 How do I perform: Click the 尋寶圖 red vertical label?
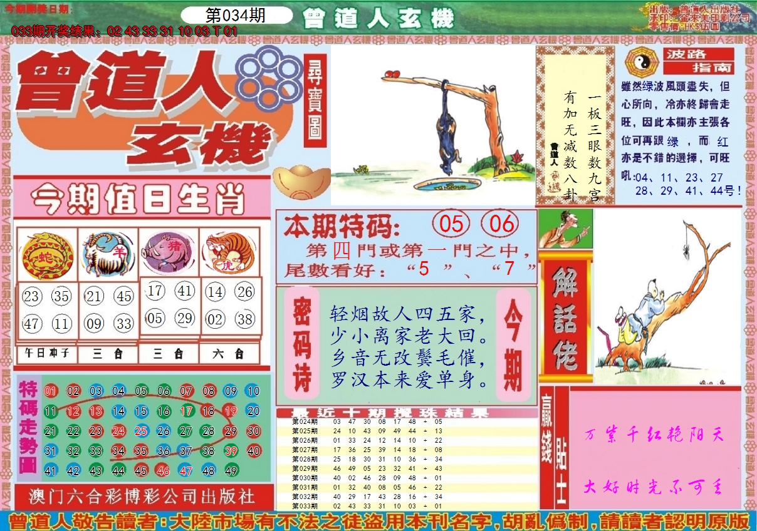[x=315, y=100]
